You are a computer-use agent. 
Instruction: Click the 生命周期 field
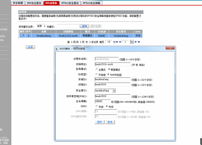tap(103, 102)
